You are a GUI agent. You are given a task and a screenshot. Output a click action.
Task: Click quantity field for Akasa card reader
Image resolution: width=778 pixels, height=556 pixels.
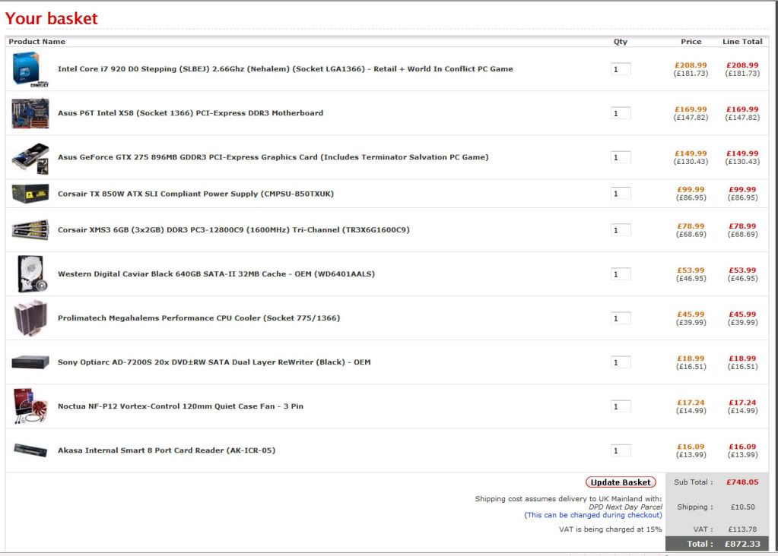pos(621,451)
